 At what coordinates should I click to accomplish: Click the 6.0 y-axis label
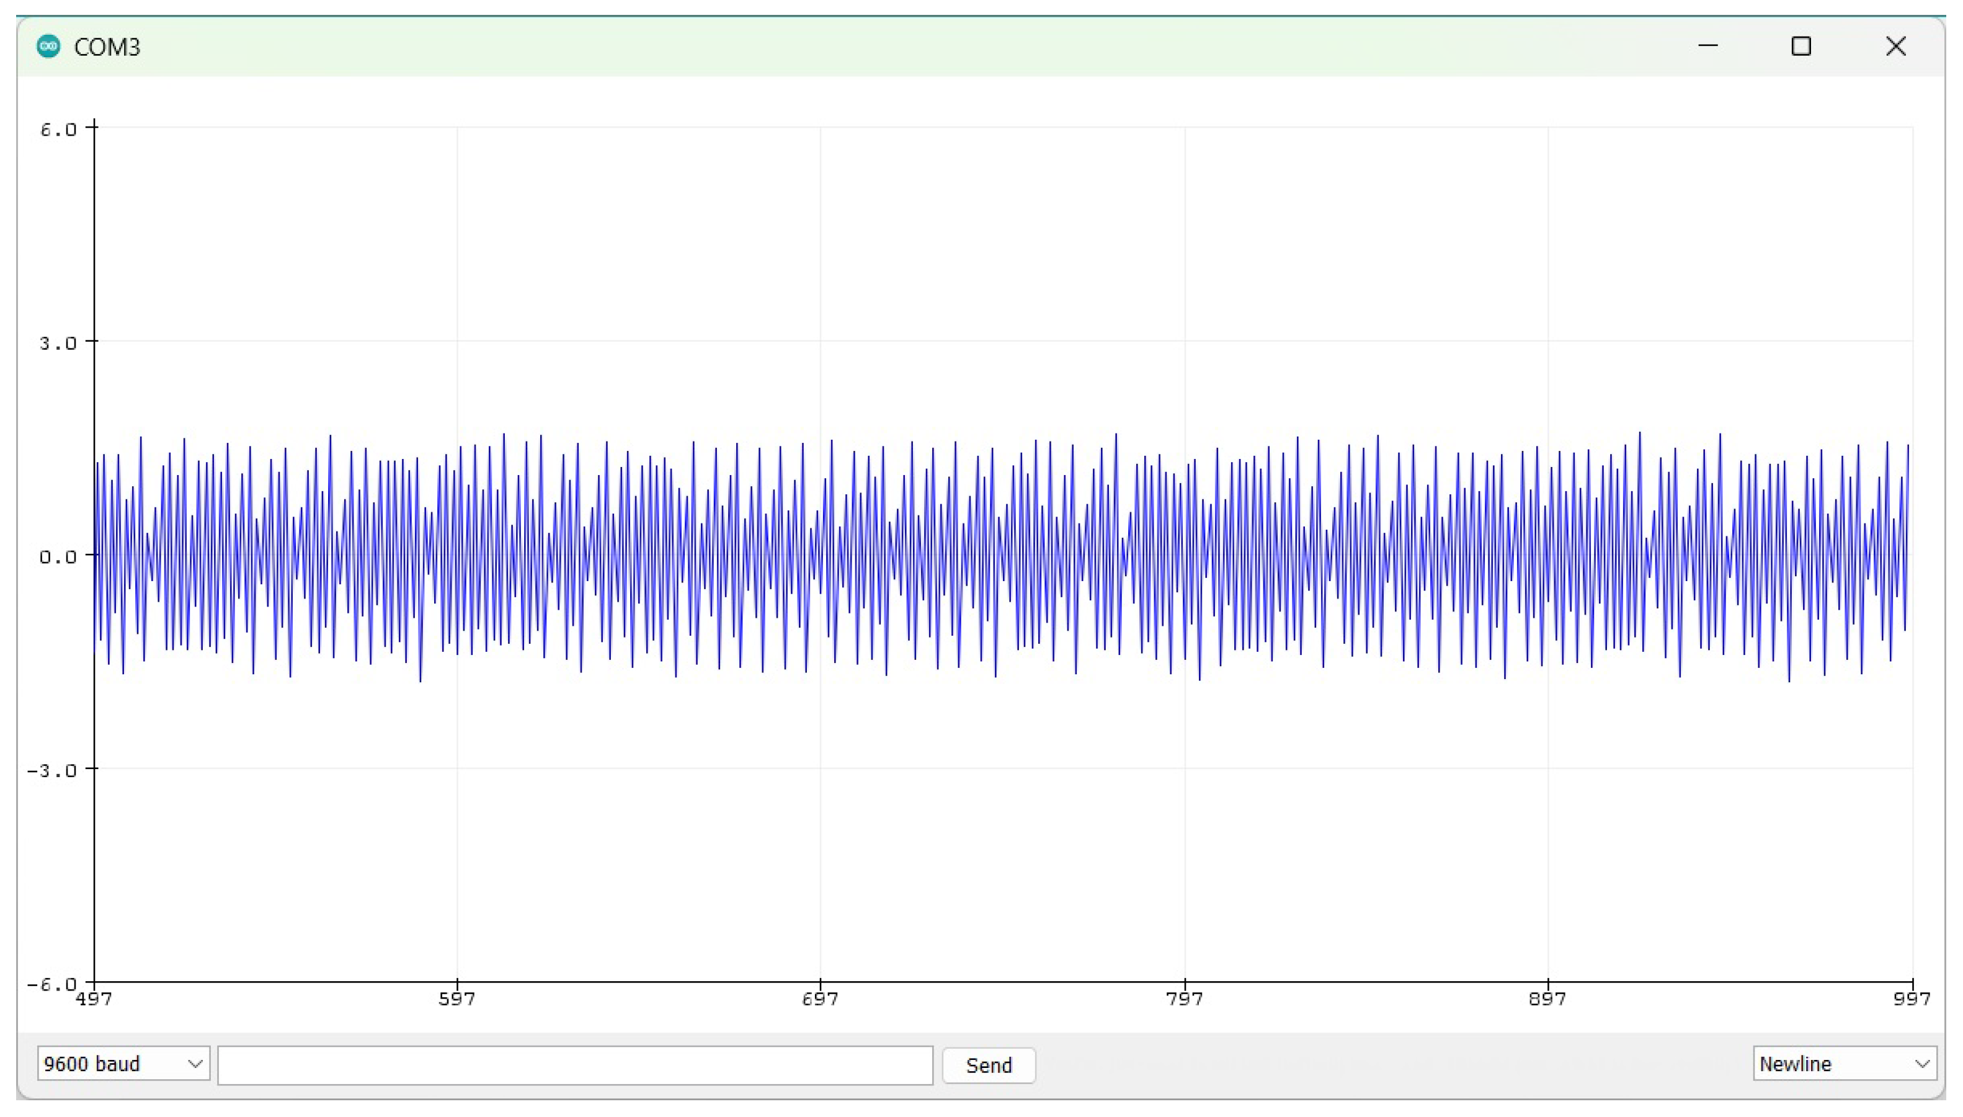[x=58, y=130]
